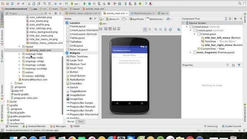Click the Zoom to Fit icon in designer
247x139 pixels.
tap(145, 29)
